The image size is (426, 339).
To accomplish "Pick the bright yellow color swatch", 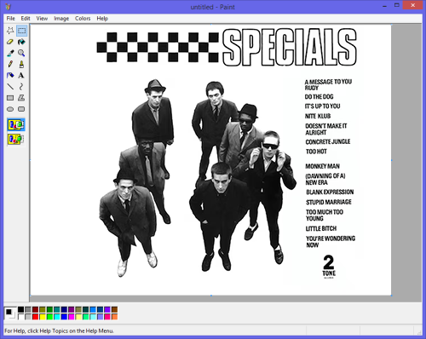I will (x=43, y=317).
